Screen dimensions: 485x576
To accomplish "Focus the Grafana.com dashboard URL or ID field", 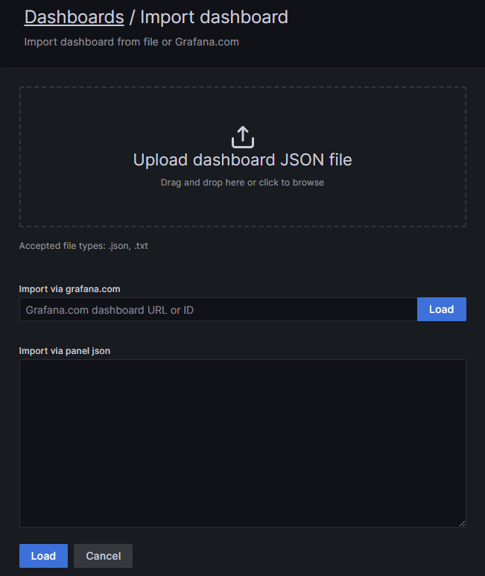I will tap(218, 310).
